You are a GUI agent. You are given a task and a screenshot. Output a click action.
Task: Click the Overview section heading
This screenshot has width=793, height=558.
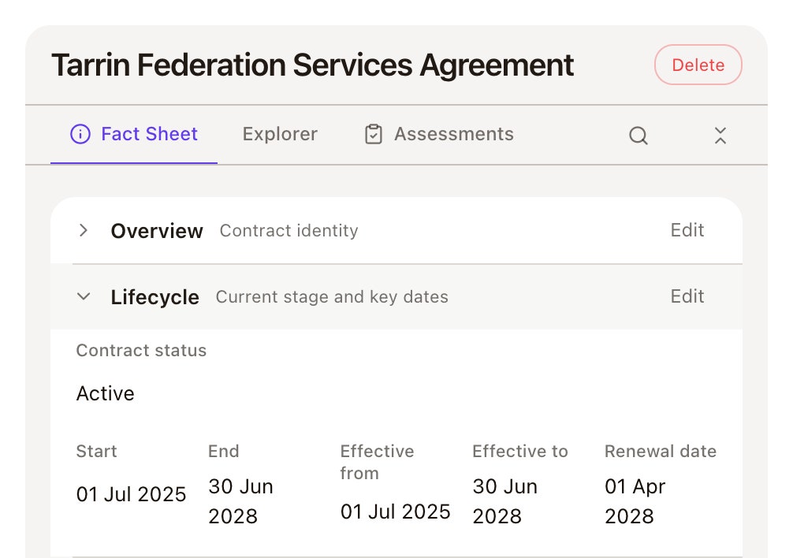point(157,230)
